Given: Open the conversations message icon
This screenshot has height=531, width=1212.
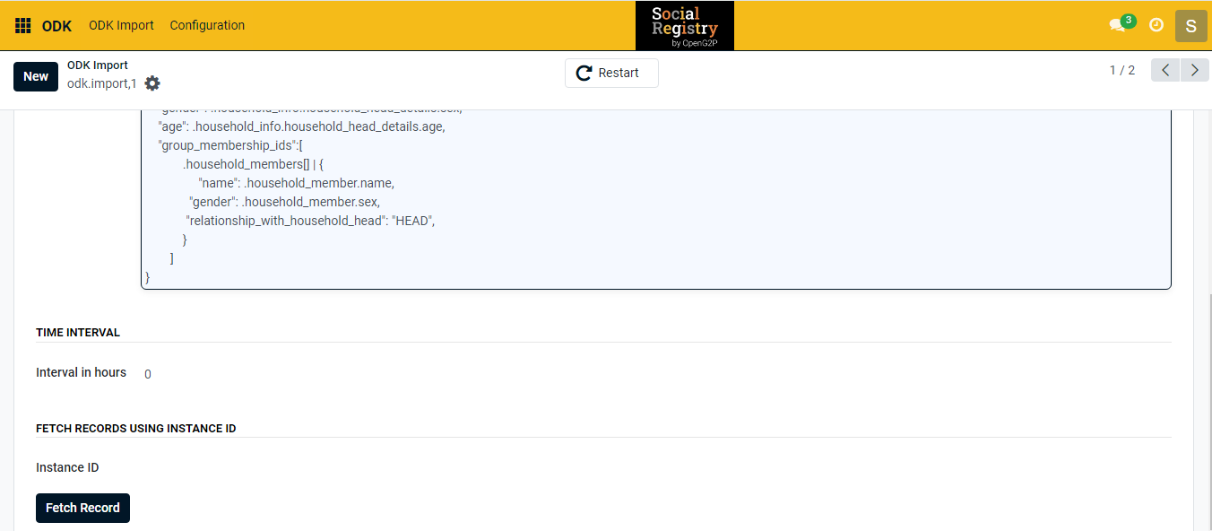Looking at the screenshot, I should tap(1117, 25).
